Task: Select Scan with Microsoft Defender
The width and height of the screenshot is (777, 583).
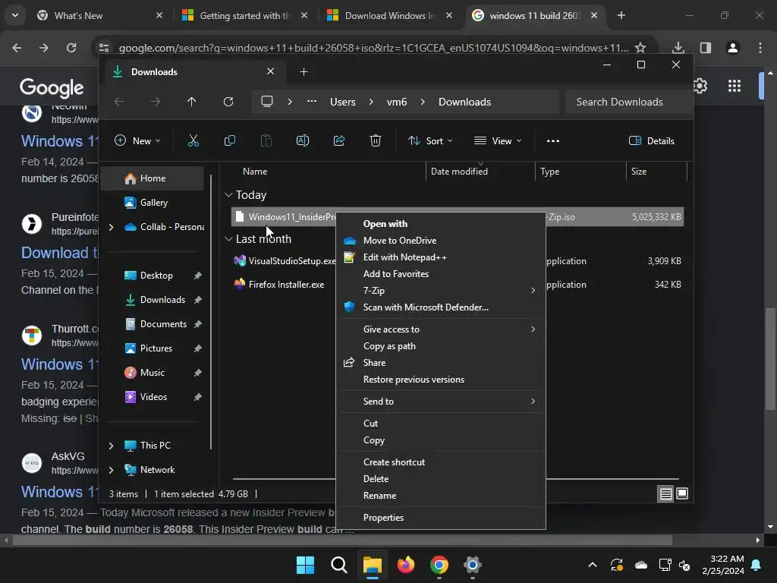Action: (x=441, y=307)
